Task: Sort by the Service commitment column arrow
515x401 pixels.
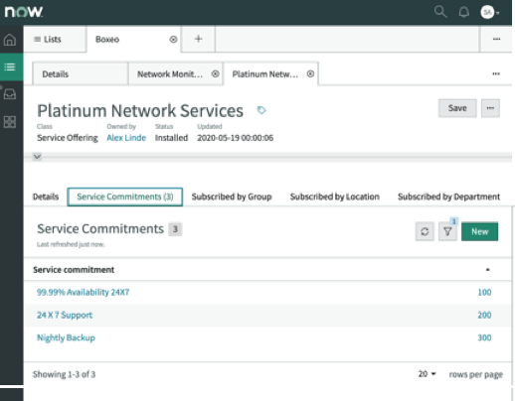Action: coord(487,270)
